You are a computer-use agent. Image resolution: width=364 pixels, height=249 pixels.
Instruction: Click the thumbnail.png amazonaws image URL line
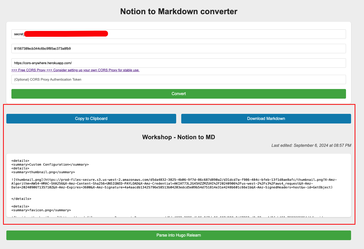point(174,180)
